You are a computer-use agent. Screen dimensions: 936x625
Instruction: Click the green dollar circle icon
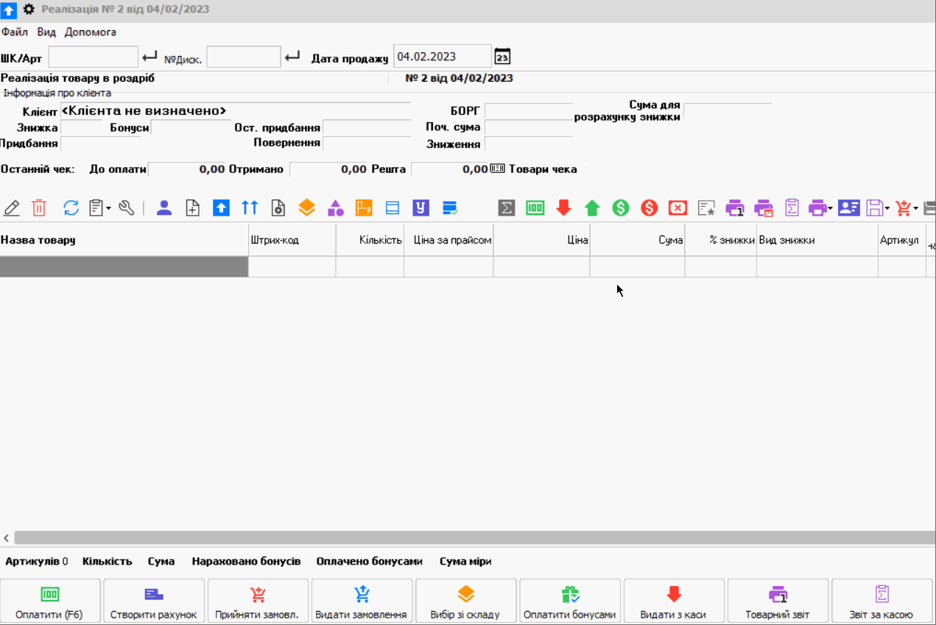pos(621,208)
